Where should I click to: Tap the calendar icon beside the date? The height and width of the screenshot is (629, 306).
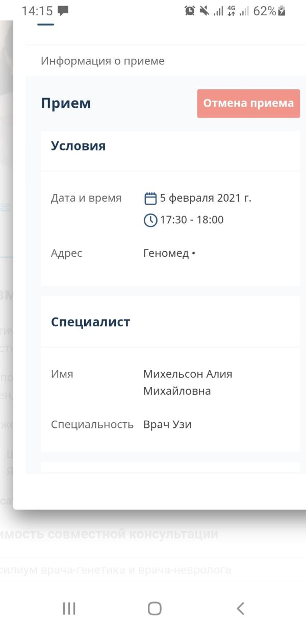150,198
